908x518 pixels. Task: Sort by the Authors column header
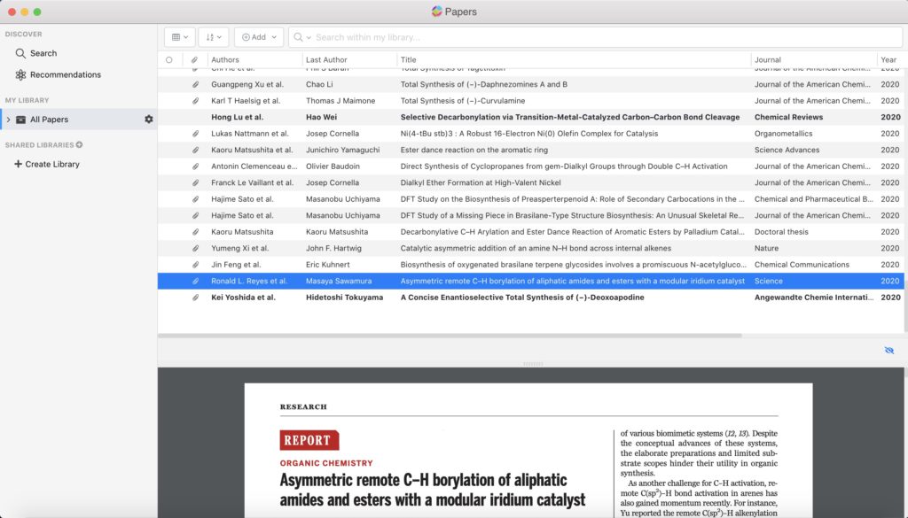[225, 59]
